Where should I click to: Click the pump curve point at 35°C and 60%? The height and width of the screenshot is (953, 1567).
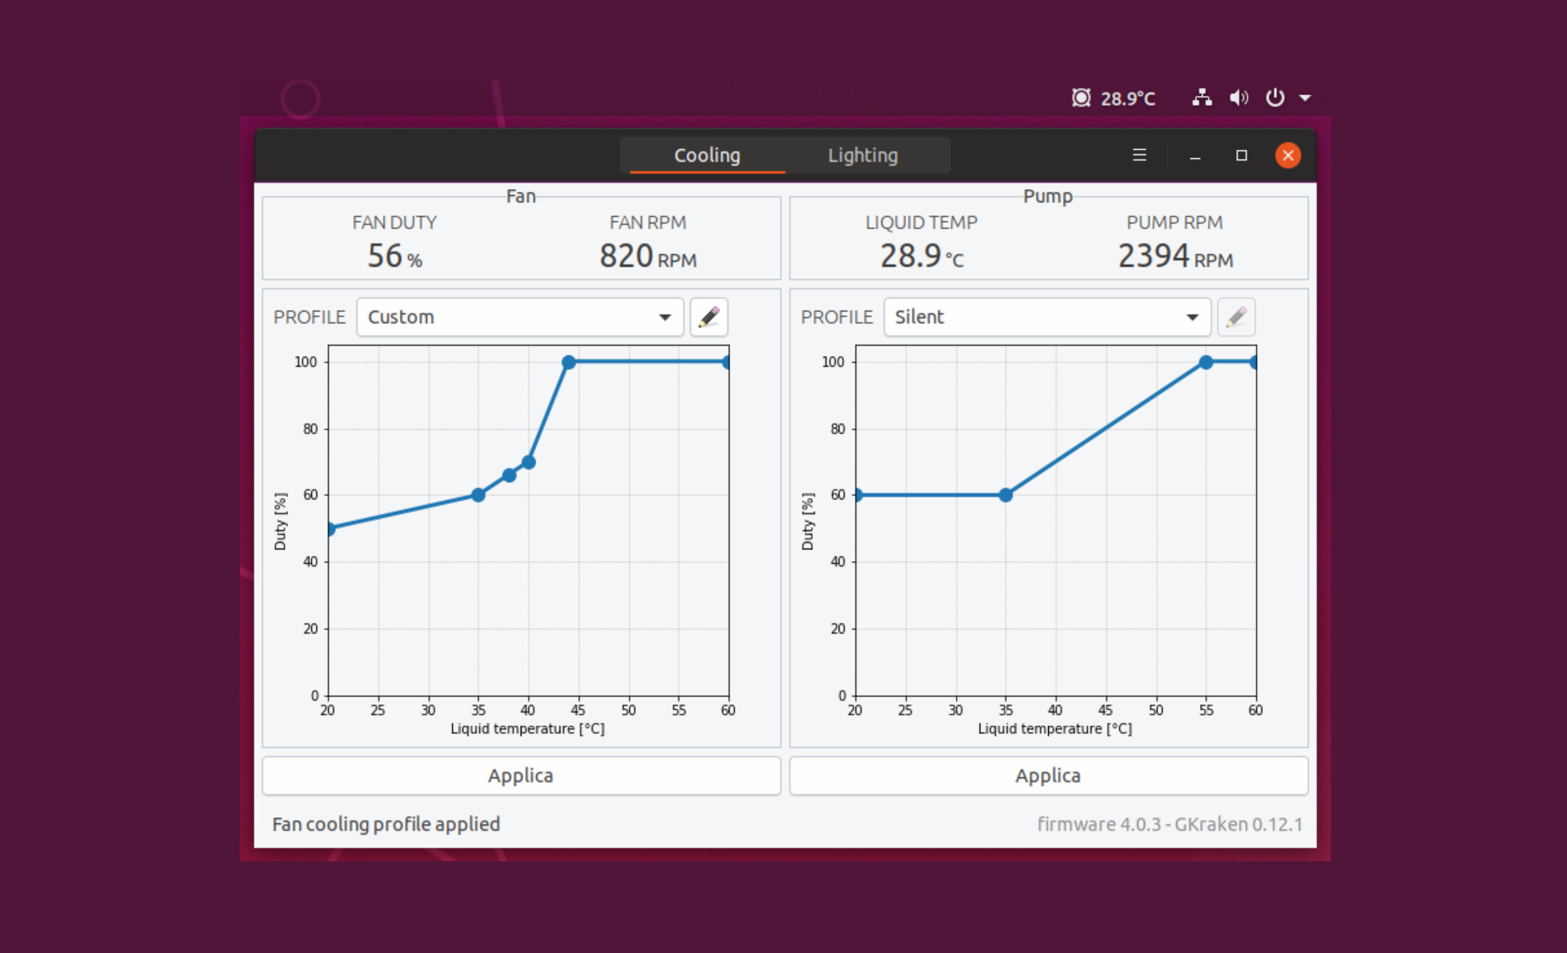coord(1006,495)
